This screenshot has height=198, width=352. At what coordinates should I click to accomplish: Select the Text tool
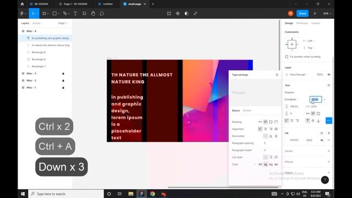pos(75,13)
